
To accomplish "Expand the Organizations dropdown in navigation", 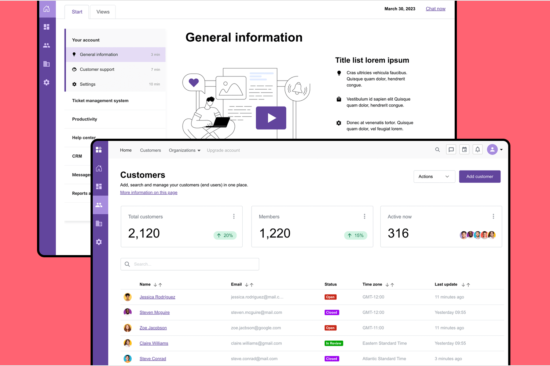I will coord(184,150).
